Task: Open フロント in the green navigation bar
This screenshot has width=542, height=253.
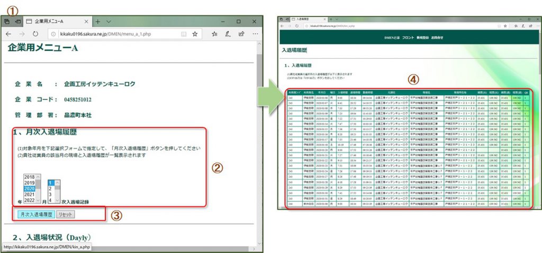Action: 408,38
